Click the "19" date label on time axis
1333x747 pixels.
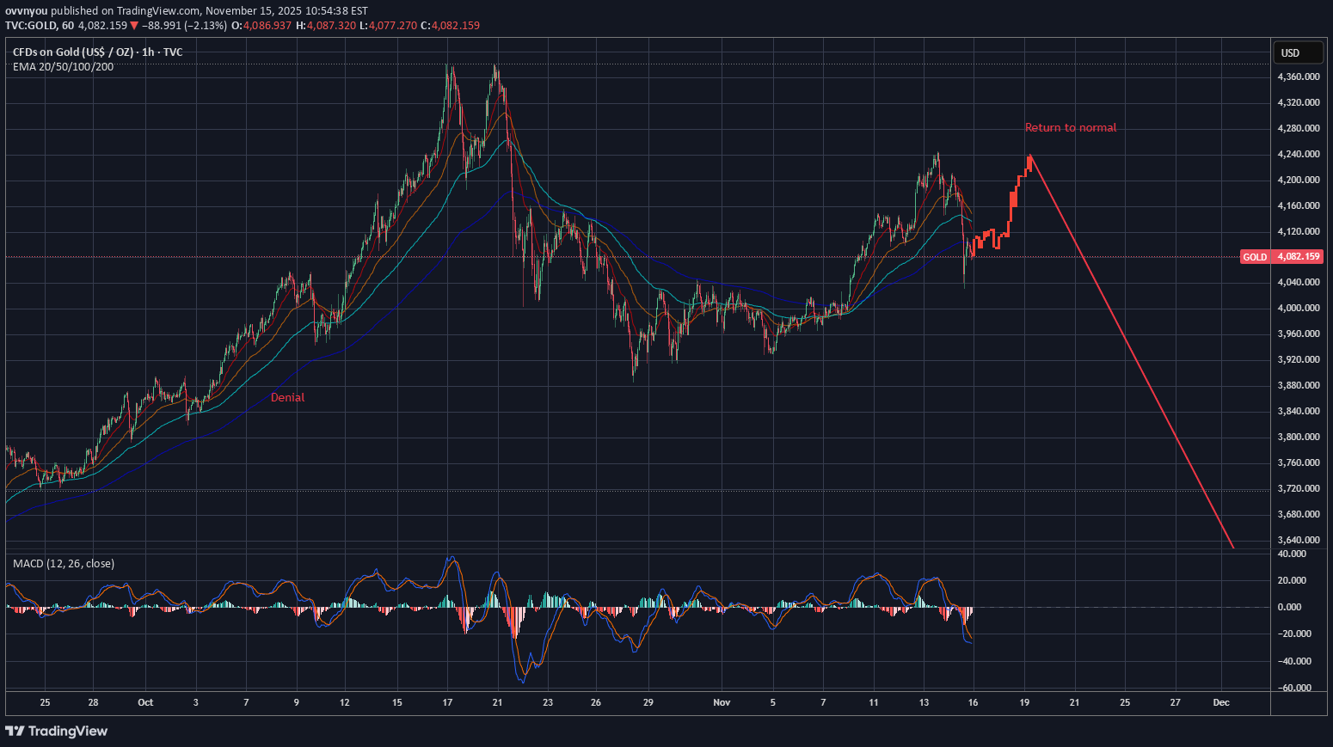click(x=1024, y=702)
